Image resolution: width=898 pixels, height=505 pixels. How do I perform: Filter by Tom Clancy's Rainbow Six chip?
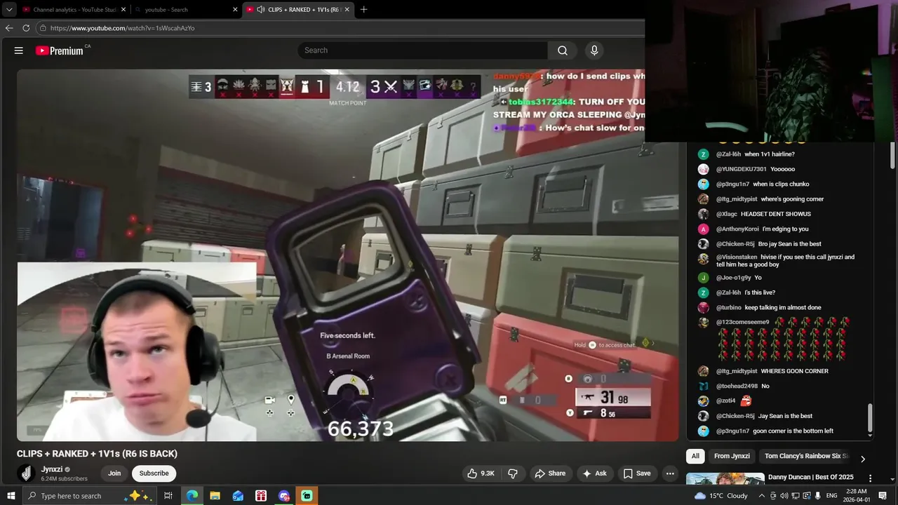(x=806, y=456)
